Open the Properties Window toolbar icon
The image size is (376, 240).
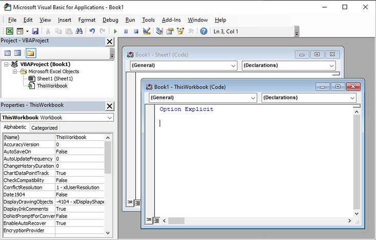click(170, 31)
